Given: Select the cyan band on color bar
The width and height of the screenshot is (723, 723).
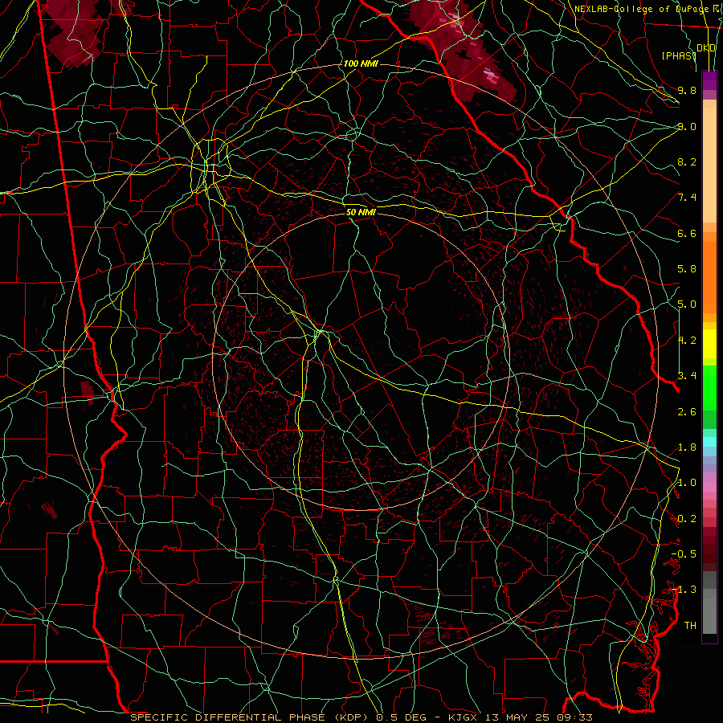Looking at the screenshot, I should [709, 442].
